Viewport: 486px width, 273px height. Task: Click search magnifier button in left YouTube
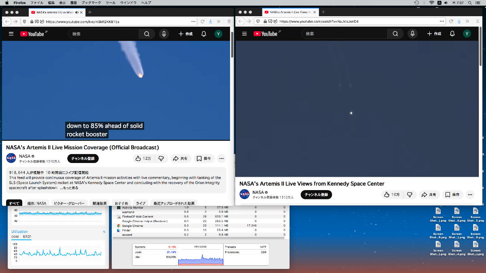(x=147, y=34)
